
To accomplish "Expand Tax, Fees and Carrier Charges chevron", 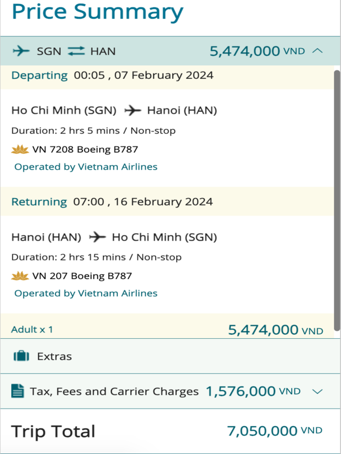I will (318, 392).
